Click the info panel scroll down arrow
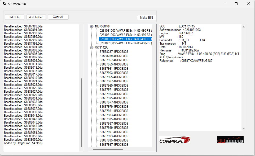The height and width of the screenshot is (156, 255). [244, 129]
